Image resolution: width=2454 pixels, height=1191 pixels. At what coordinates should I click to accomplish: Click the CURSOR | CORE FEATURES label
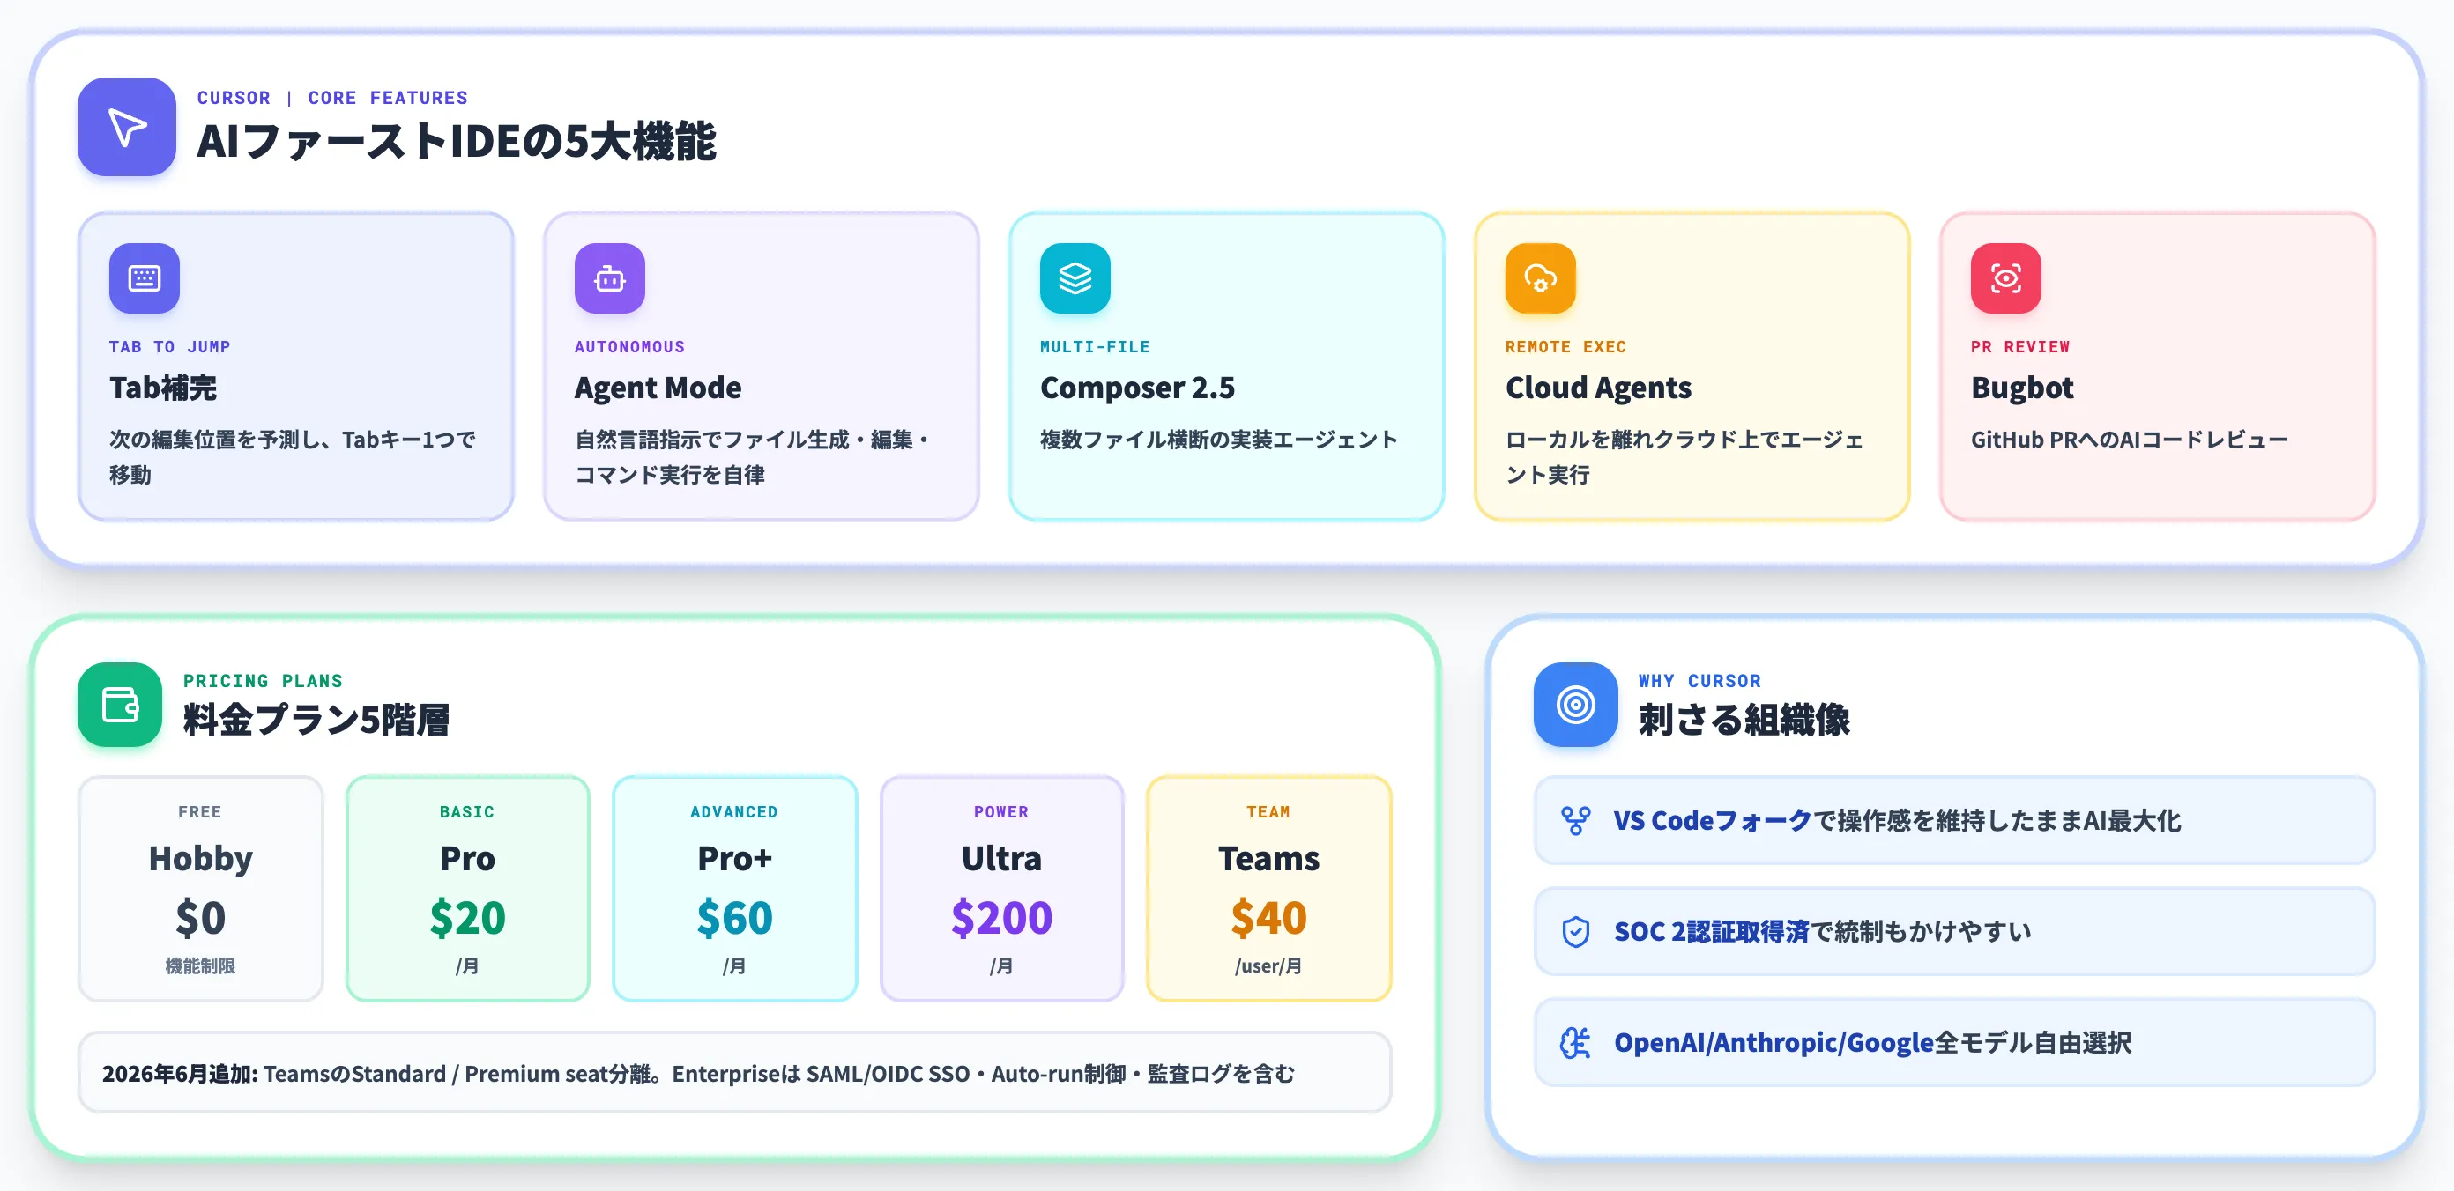pyautogui.click(x=332, y=97)
